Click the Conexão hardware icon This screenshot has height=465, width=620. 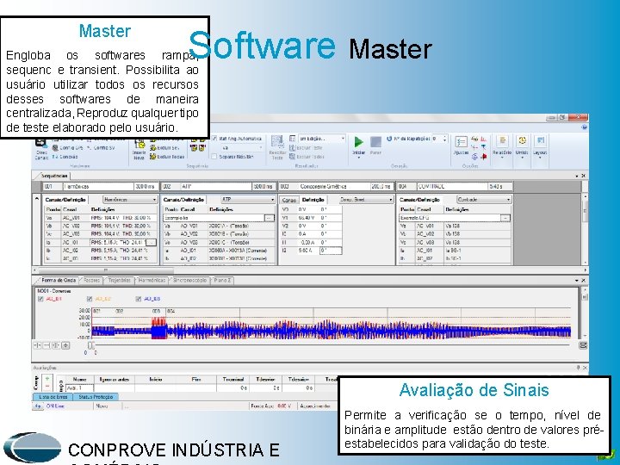click(55, 157)
